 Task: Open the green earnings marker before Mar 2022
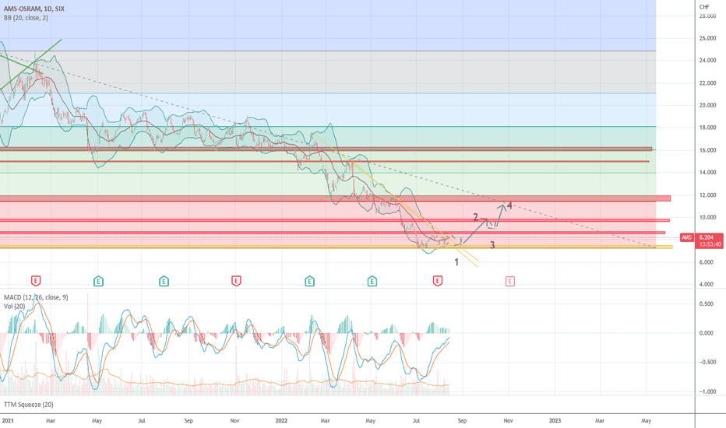pyautogui.click(x=309, y=280)
